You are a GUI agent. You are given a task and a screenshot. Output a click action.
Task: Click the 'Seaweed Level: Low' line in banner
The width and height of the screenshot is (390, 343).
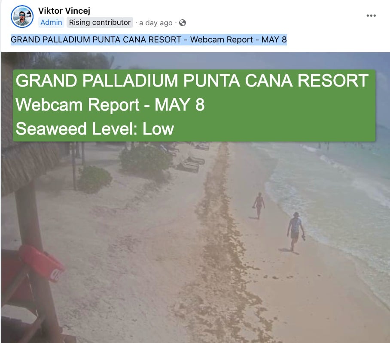point(95,129)
